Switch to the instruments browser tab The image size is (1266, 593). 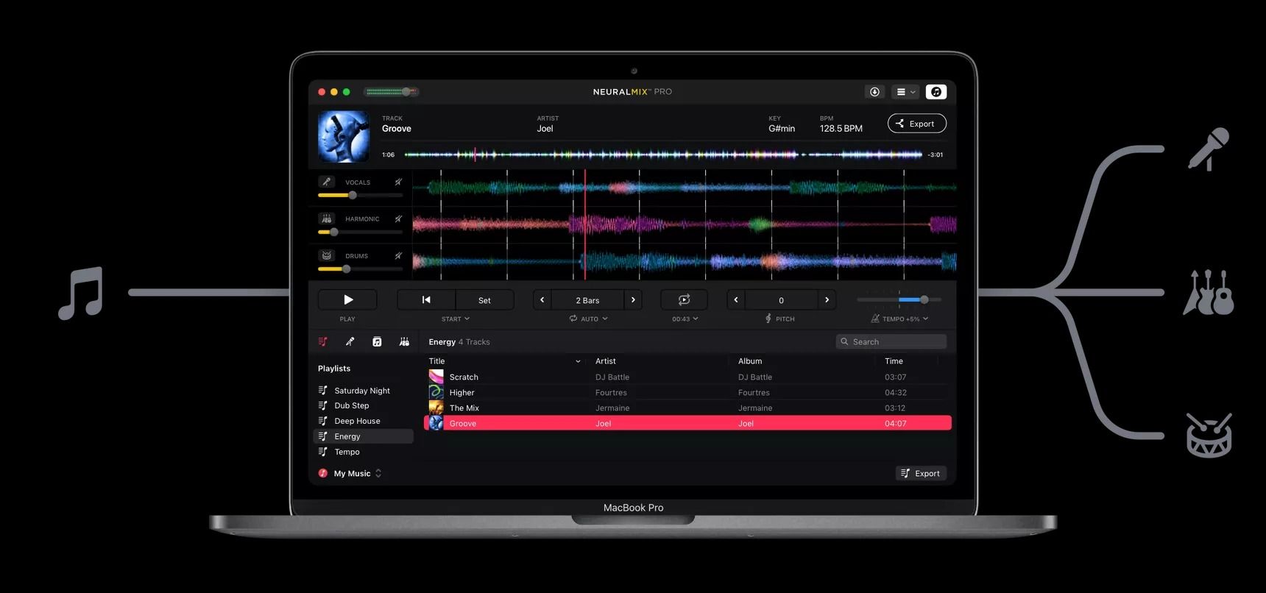(404, 341)
